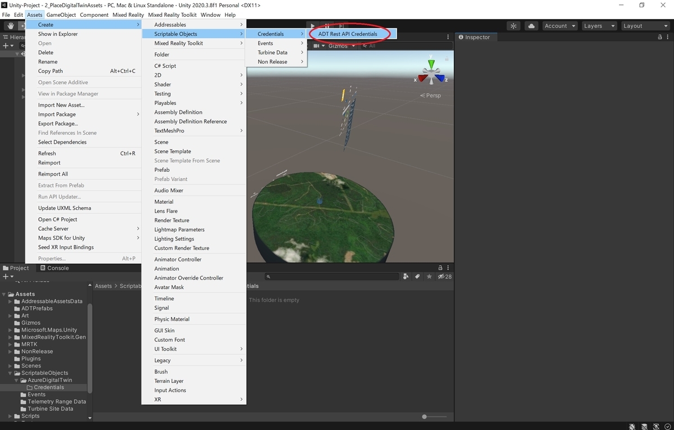Click auto-generate lighting icon in status bar
The width and height of the screenshot is (674, 430).
tap(655, 426)
